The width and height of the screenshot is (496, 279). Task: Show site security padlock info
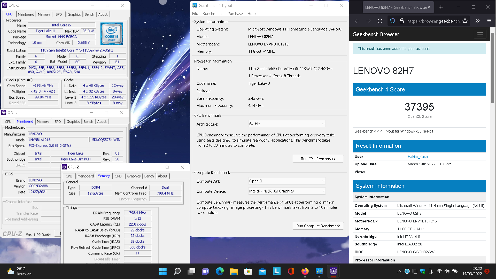[x=402, y=21]
